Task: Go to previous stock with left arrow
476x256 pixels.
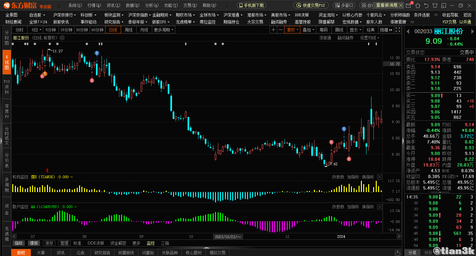Action: click(x=408, y=31)
